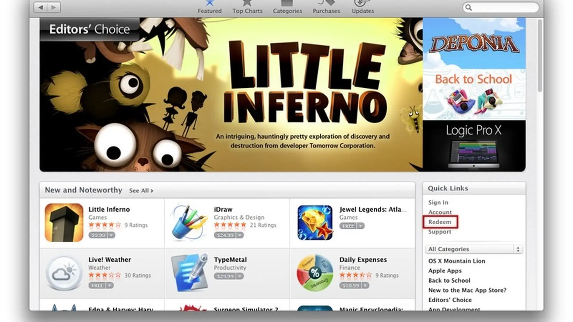Buy iDraw for $24.99

pyautogui.click(x=225, y=235)
